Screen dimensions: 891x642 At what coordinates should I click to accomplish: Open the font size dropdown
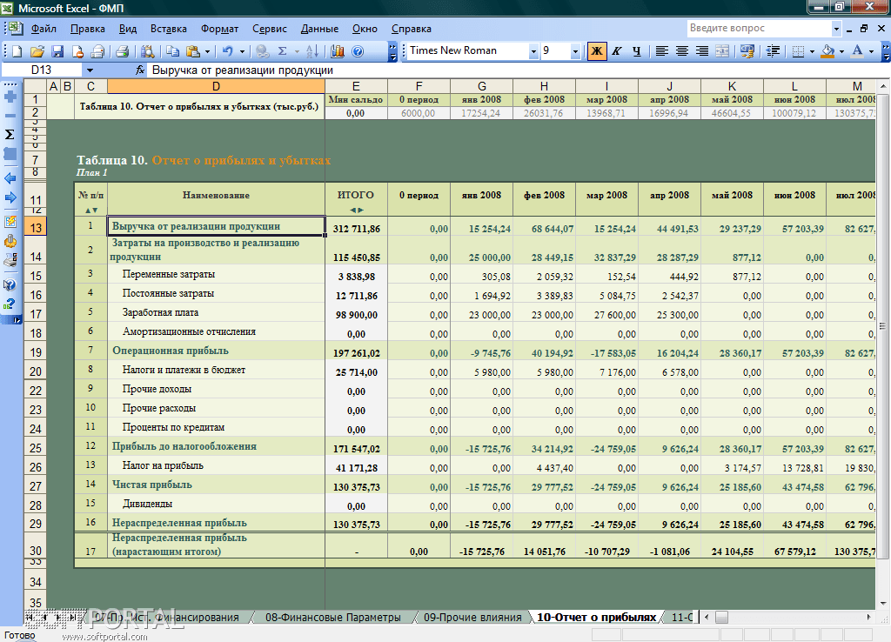(x=575, y=51)
